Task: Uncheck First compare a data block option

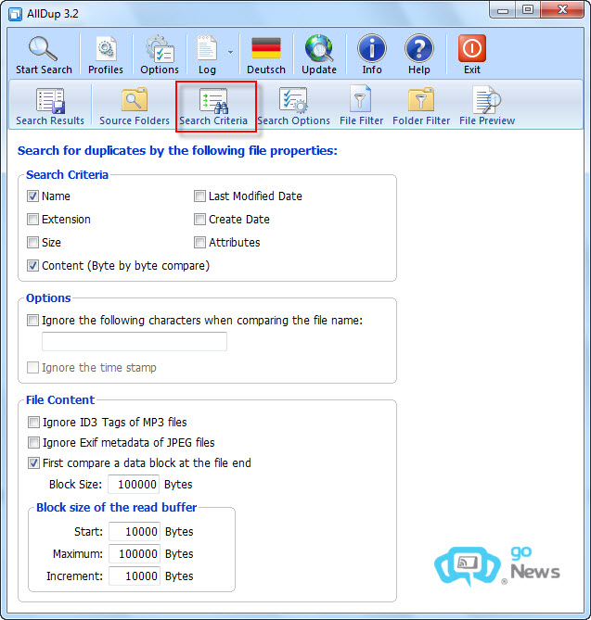Action: click(33, 463)
